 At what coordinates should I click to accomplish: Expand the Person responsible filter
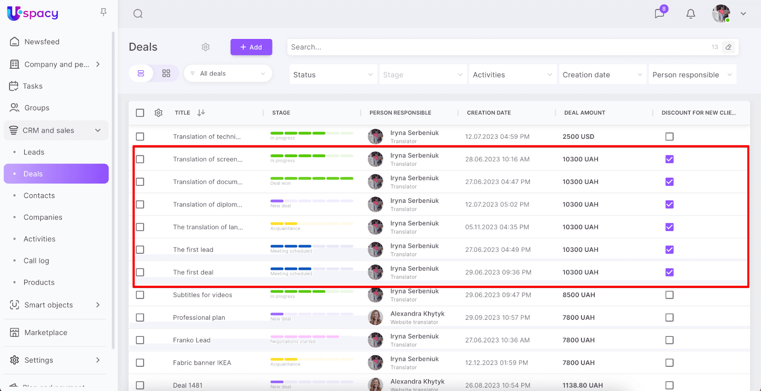coord(692,75)
